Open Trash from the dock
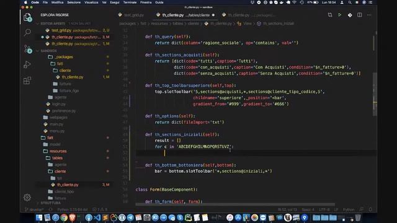The height and width of the screenshot is (223, 397). 358,217
